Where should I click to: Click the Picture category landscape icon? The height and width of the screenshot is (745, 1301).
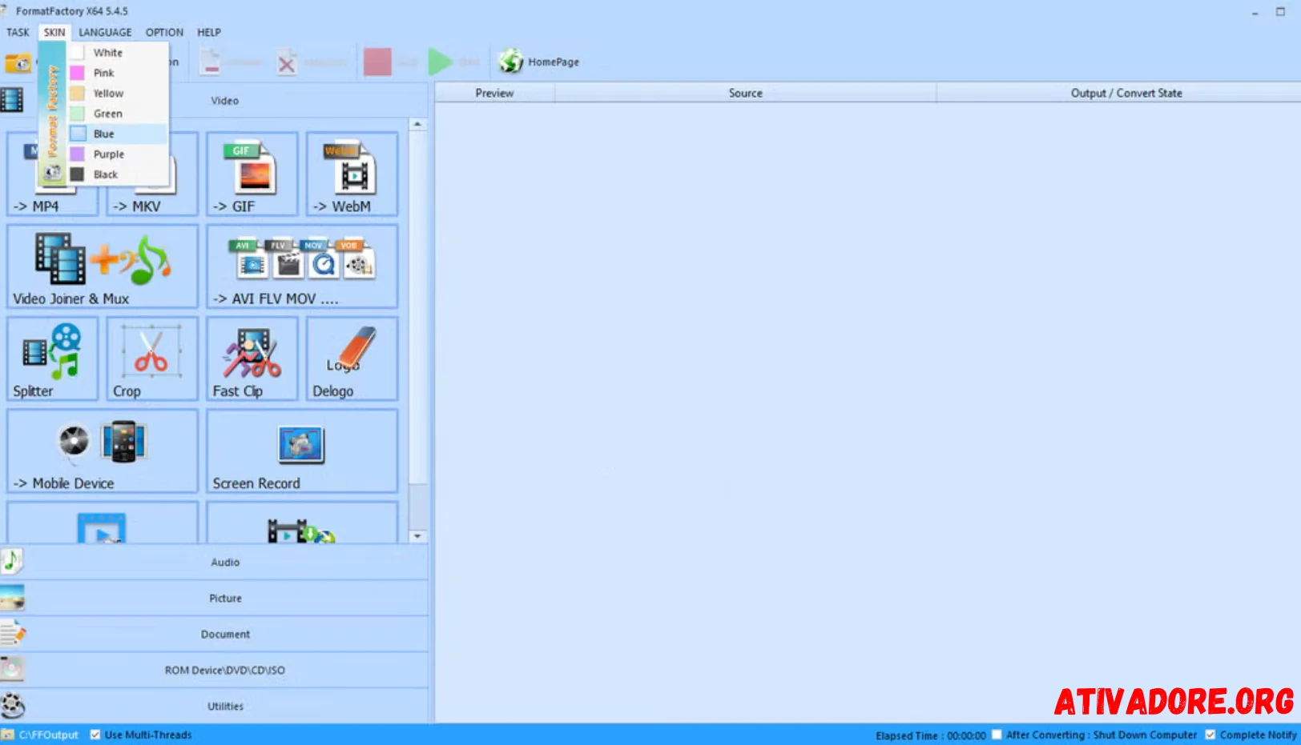point(12,598)
